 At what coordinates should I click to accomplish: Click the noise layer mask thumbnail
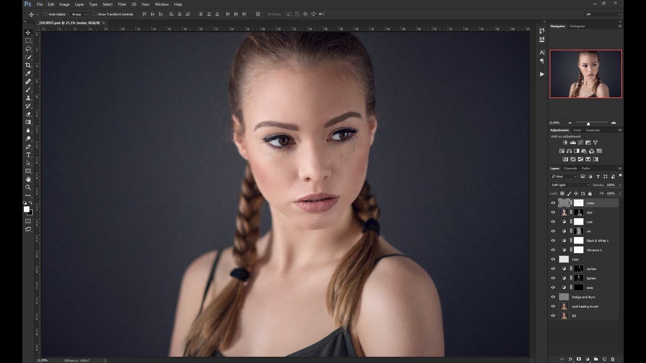pyautogui.click(x=579, y=203)
